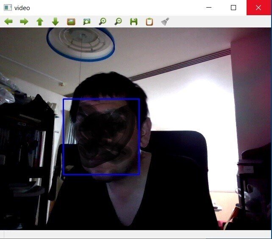Click the pan up arrow icon

[40, 22]
